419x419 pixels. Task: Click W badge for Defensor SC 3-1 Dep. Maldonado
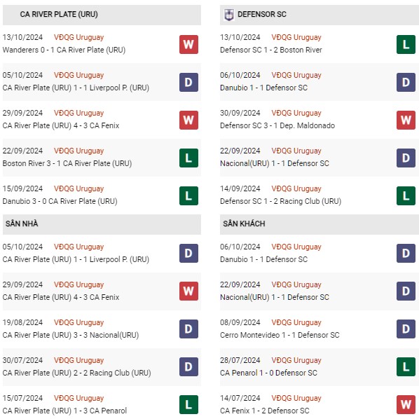click(406, 120)
